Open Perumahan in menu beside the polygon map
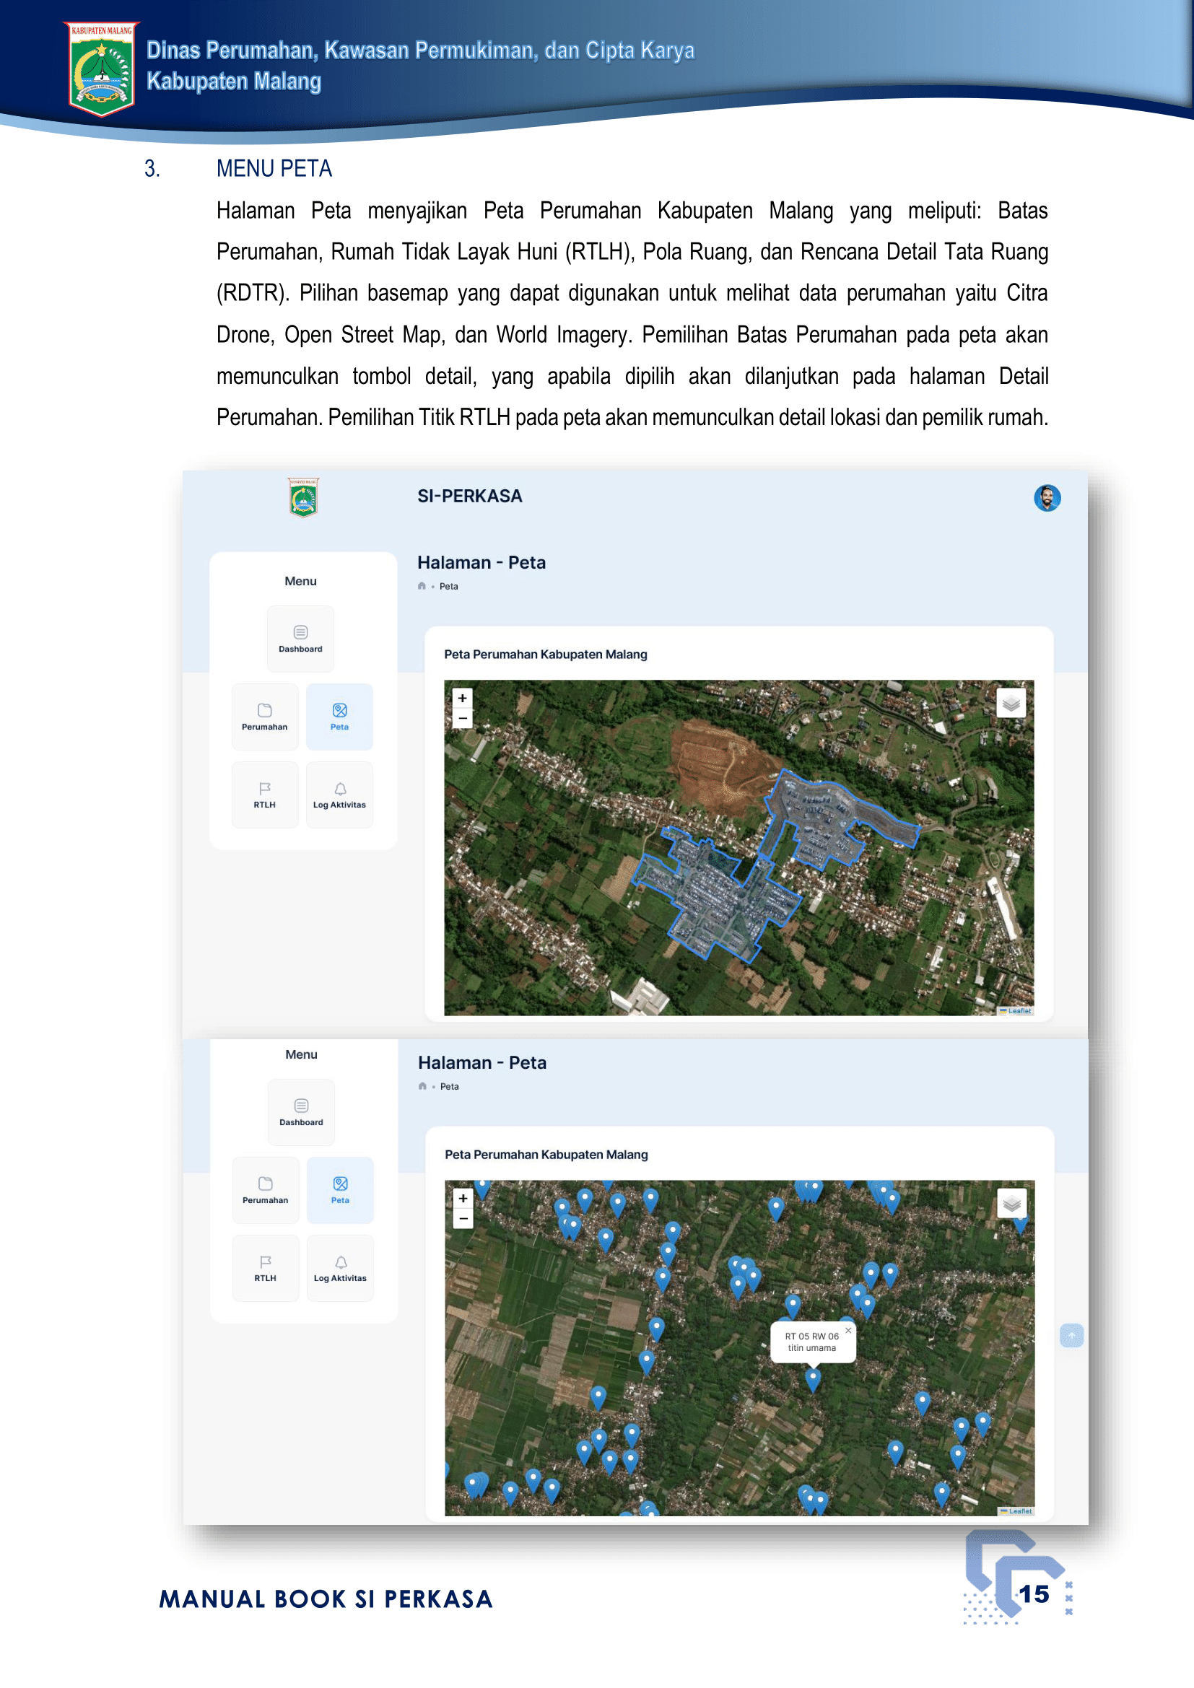1194x1688 pixels. (265, 716)
